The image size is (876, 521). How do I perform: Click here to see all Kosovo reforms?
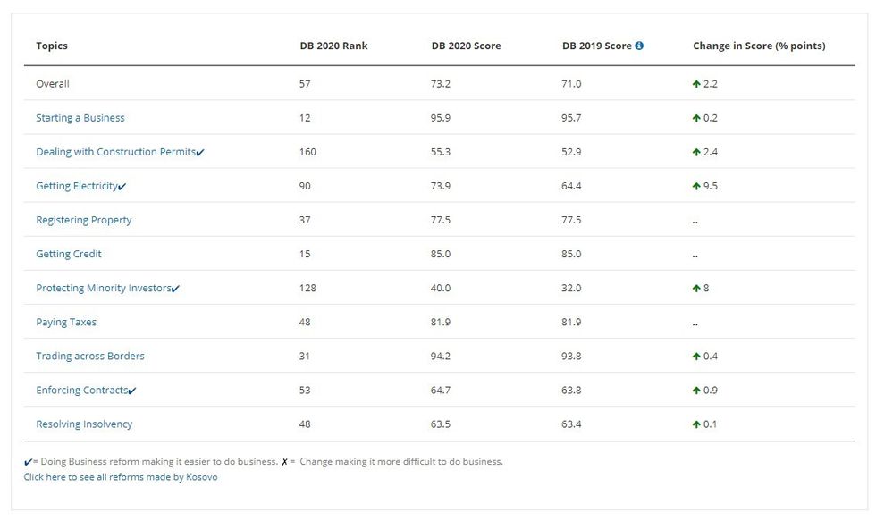pyautogui.click(x=121, y=477)
